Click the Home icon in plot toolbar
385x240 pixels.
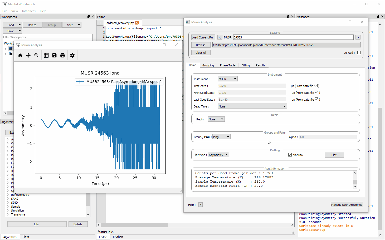click(x=20, y=55)
